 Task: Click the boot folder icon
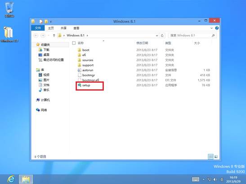tap(80, 50)
